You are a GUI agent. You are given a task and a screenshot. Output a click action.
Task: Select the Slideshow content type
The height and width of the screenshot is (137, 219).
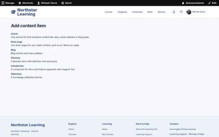point(16,74)
